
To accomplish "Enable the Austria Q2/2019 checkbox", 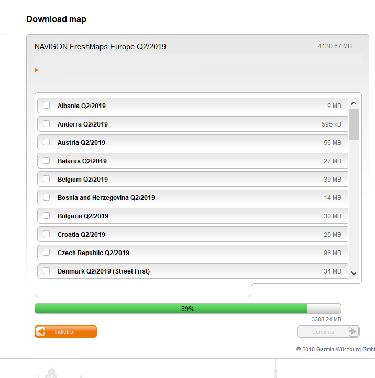I will point(47,142).
